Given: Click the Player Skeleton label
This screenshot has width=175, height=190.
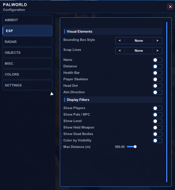Looking at the screenshot, I should (76, 79).
